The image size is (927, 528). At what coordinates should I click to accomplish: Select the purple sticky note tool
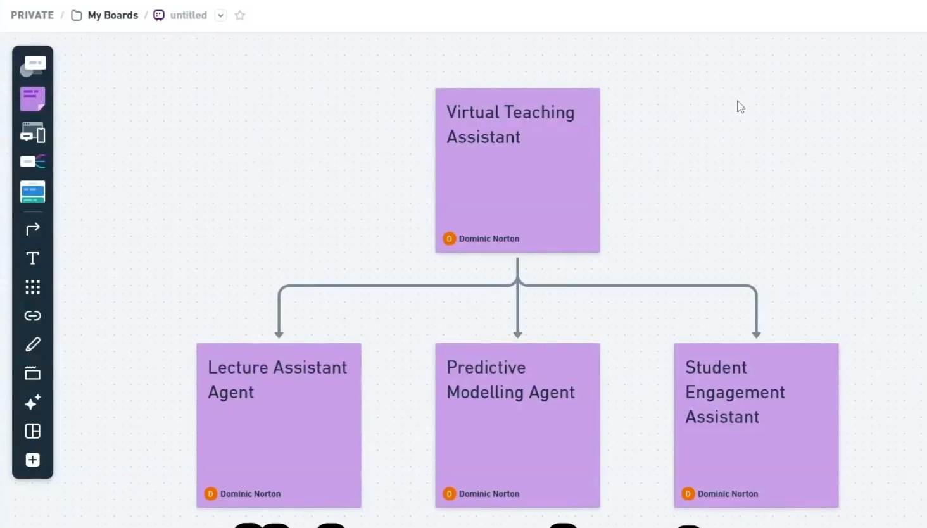32,98
